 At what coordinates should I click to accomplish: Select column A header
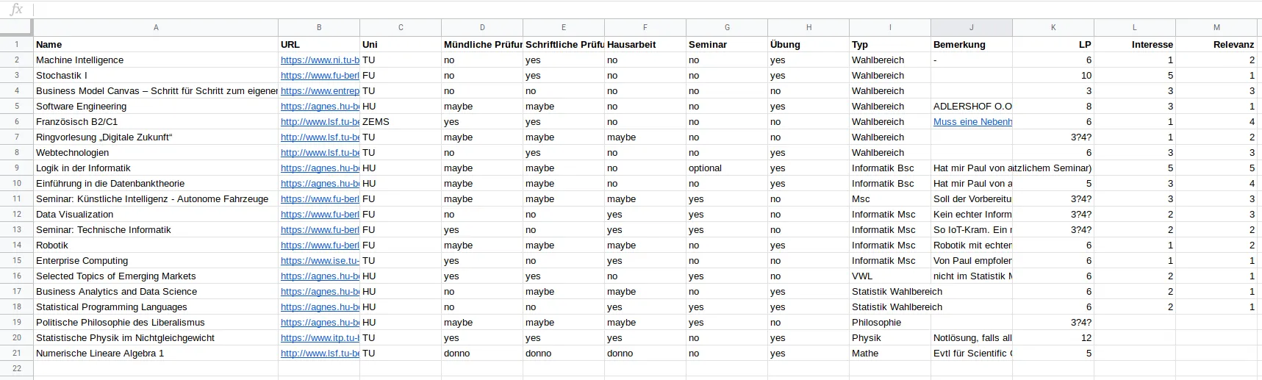coord(156,27)
